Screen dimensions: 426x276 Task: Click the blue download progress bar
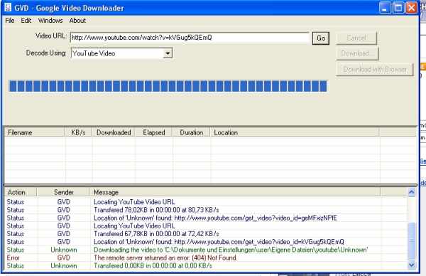pos(168,86)
